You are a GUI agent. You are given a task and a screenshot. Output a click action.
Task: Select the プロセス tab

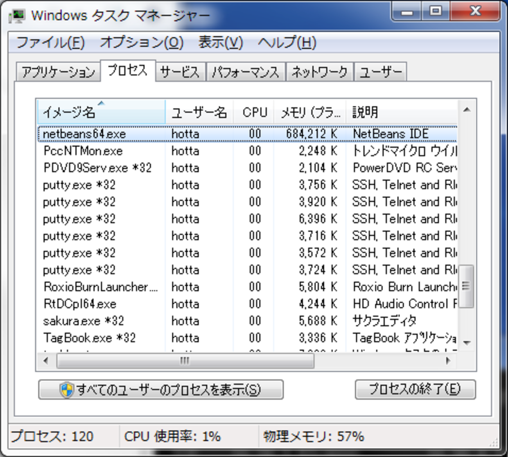128,70
